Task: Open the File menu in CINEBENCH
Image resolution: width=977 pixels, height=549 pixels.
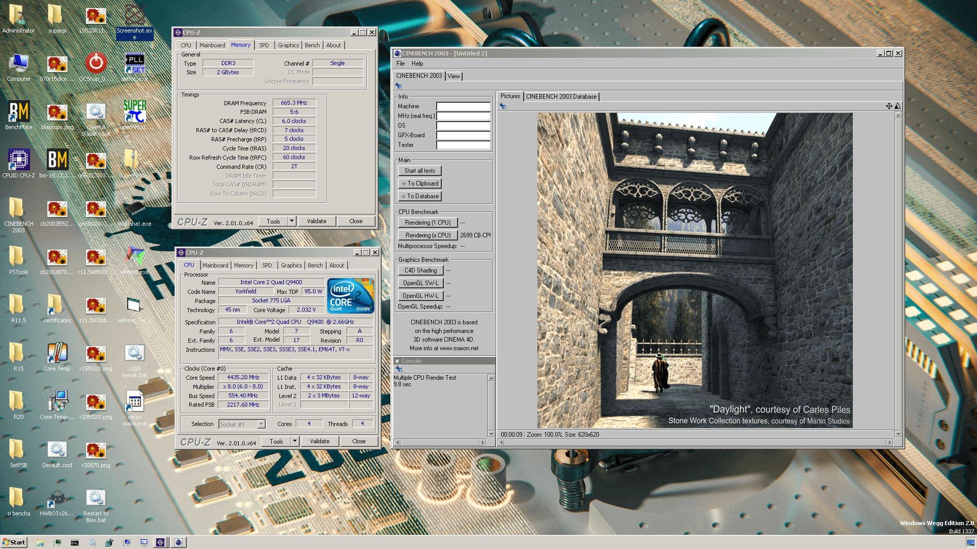Action: click(x=400, y=64)
